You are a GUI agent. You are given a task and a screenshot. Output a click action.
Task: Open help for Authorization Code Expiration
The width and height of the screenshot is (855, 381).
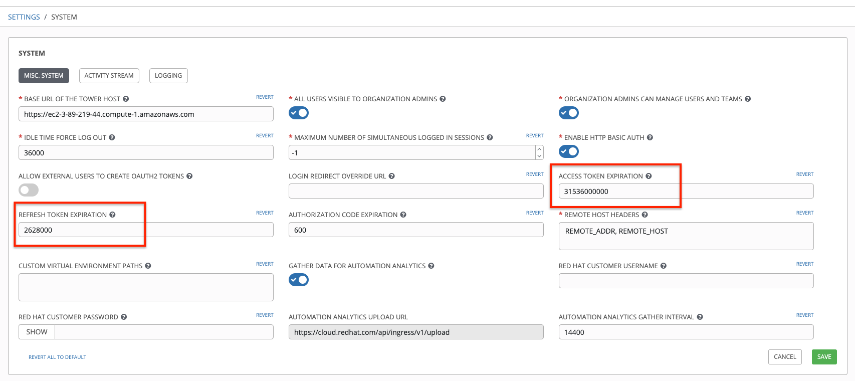point(403,215)
